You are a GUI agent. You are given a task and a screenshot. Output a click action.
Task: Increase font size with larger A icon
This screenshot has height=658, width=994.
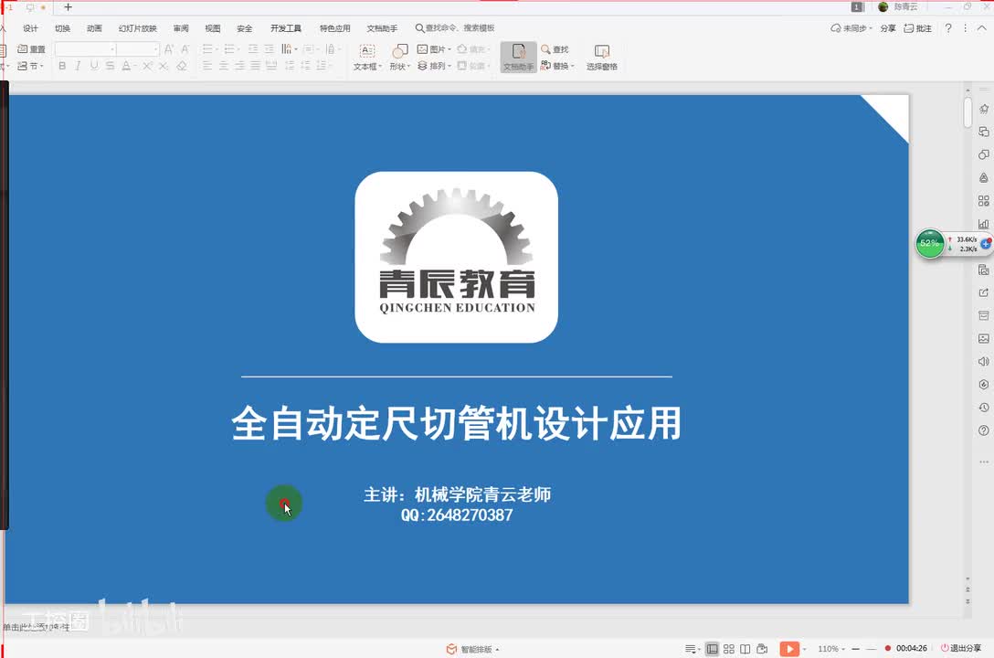click(169, 48)
